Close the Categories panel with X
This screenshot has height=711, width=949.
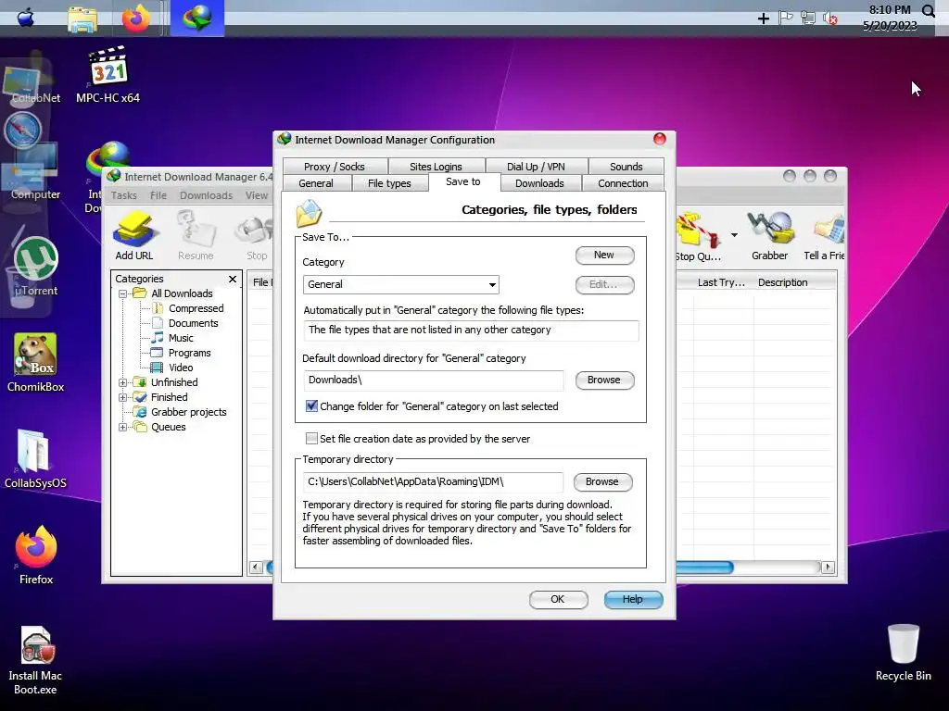233,279
